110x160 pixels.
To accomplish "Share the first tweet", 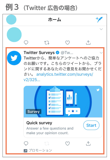I will coord(88,42).
